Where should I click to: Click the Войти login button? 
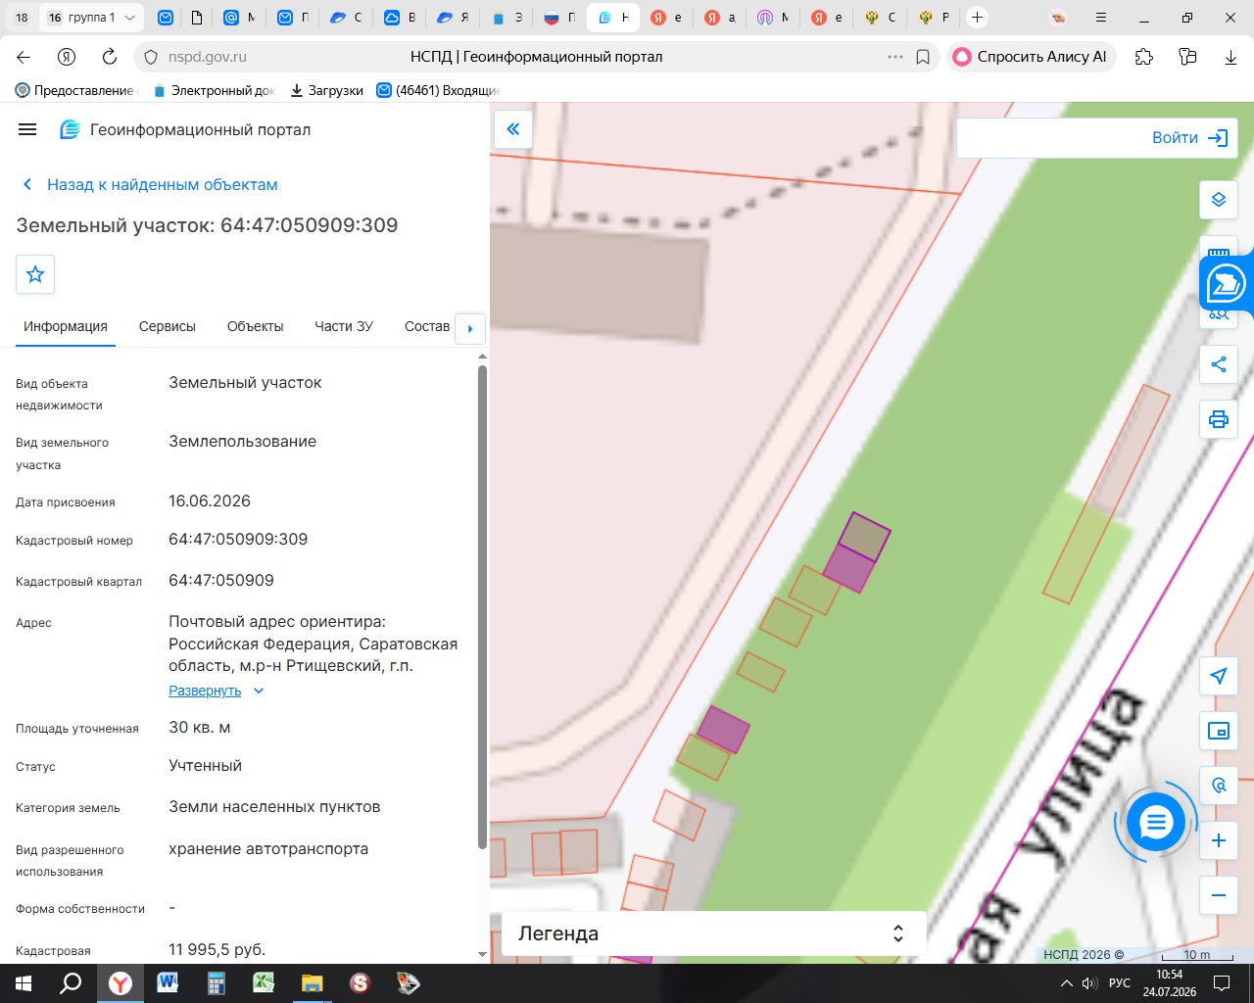point(1190,138)
